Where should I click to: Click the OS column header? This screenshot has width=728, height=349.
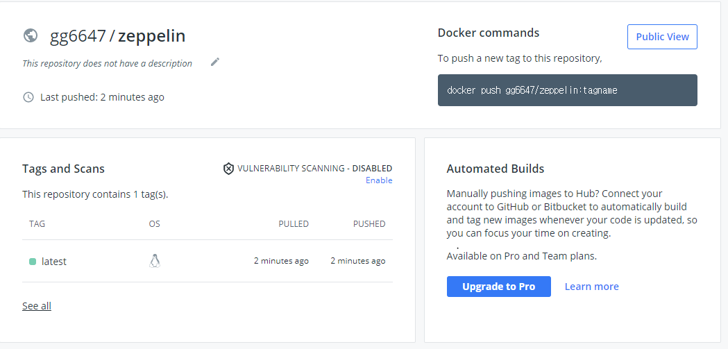pos(154,223)
